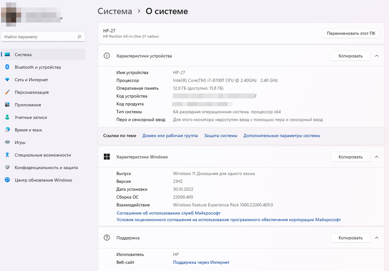Click the accessibility figure icon

7,155
